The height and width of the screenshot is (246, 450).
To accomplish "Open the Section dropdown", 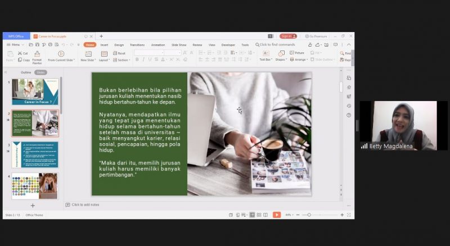I will [121, 60].
